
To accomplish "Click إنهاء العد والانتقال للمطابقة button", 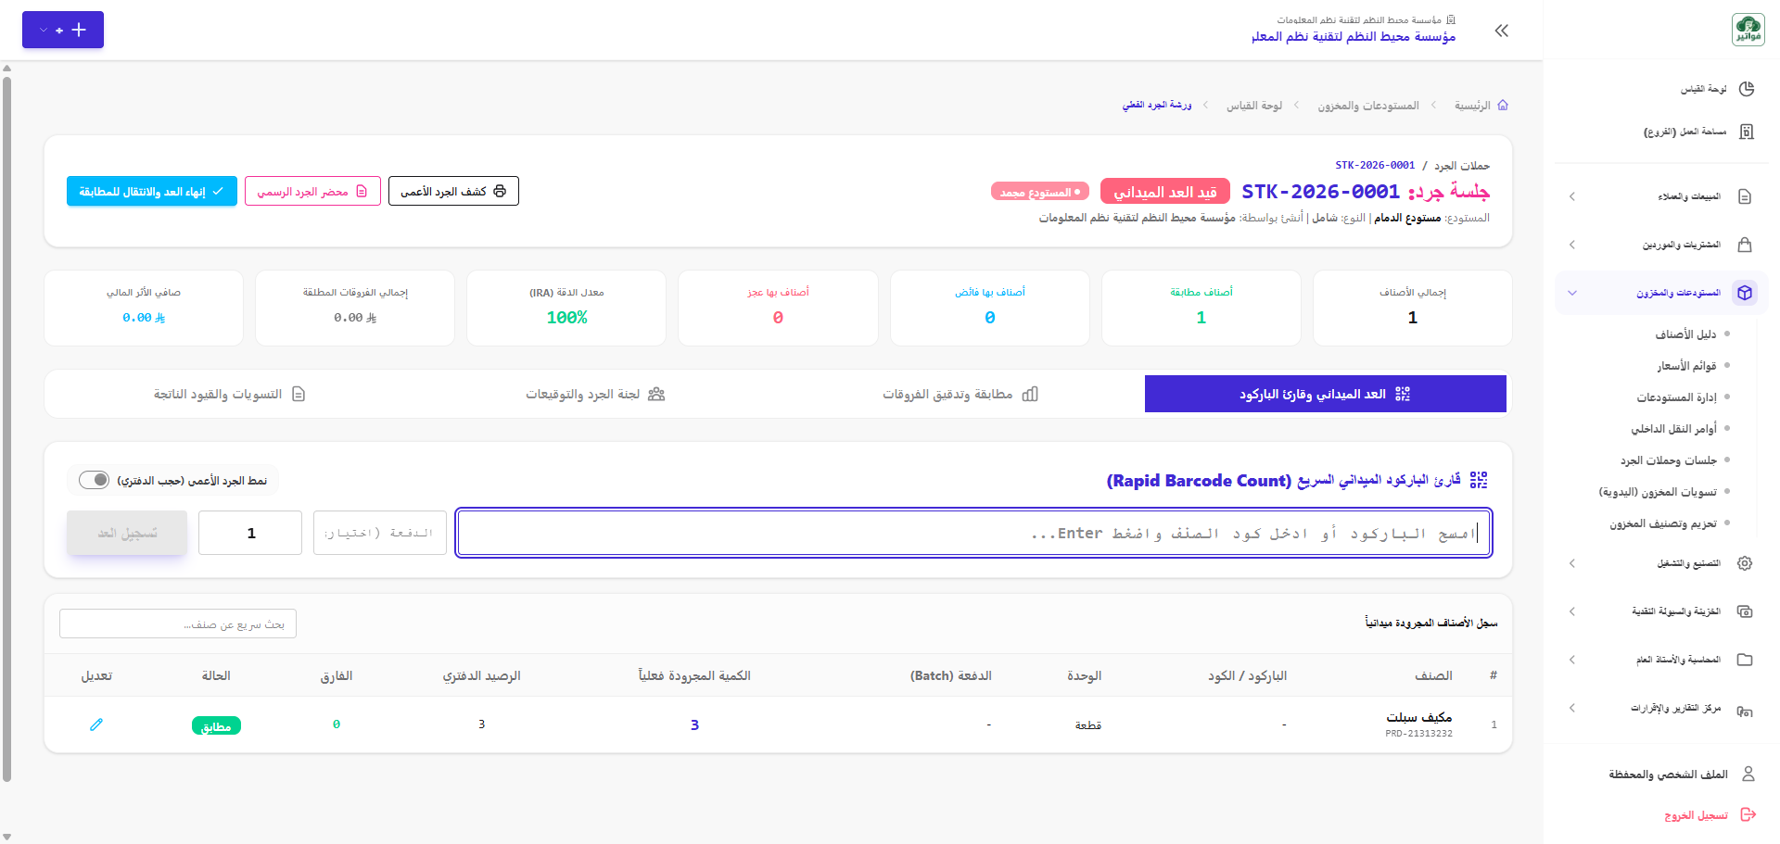I will (152, 191).
